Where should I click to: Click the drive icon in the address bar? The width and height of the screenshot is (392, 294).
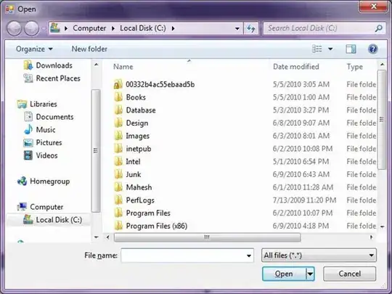pos(55,28)
